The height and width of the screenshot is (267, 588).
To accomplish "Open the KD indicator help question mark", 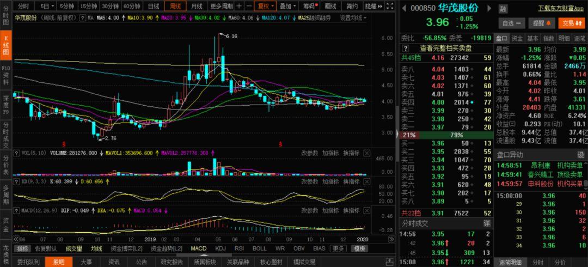I will 16,182.
